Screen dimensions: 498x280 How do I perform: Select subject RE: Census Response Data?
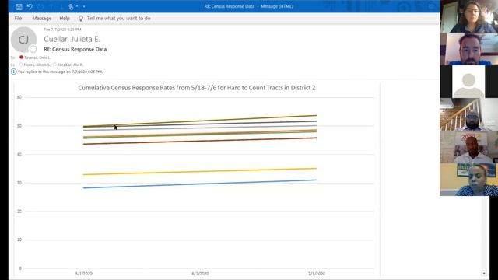pos(75,49)
